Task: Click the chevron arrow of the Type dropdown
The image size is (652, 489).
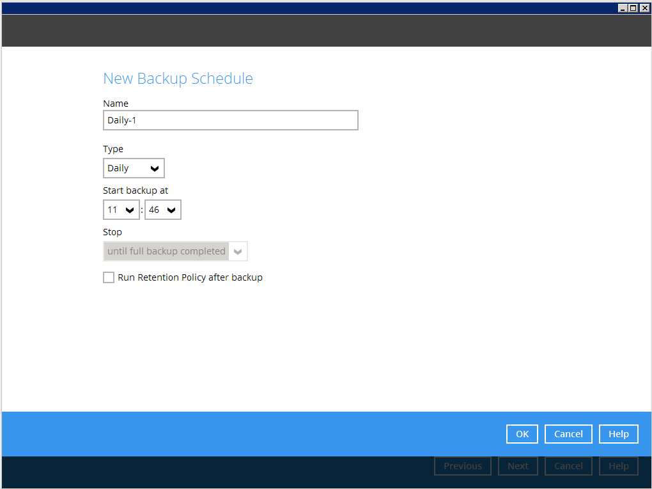Action: 154,169
